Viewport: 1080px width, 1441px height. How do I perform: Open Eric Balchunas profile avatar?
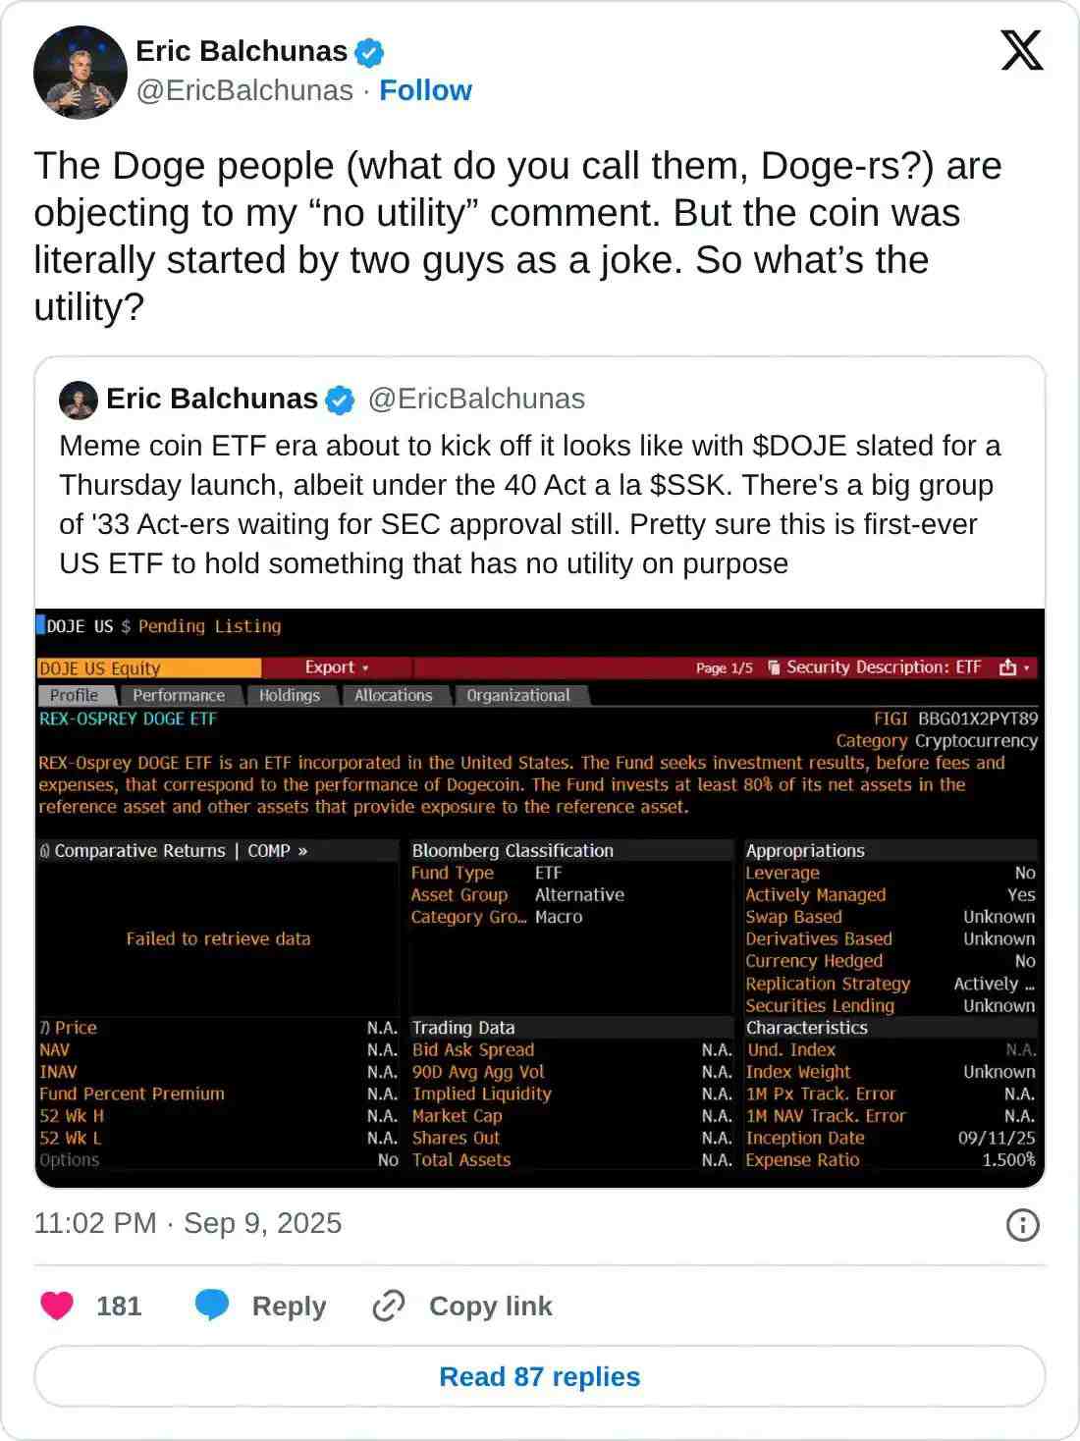[81, 73]
